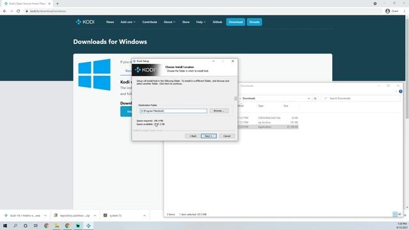Screen dimensions: 409x230
Task: Click the Windows logo image on download page
Action: (95, 75)
